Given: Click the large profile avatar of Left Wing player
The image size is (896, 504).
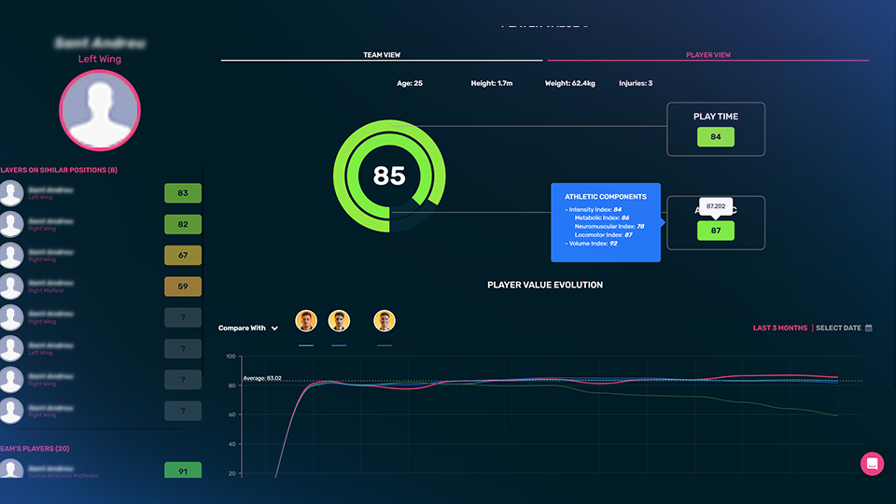Looking at the screenshot, I should click(x=99, y=111).
